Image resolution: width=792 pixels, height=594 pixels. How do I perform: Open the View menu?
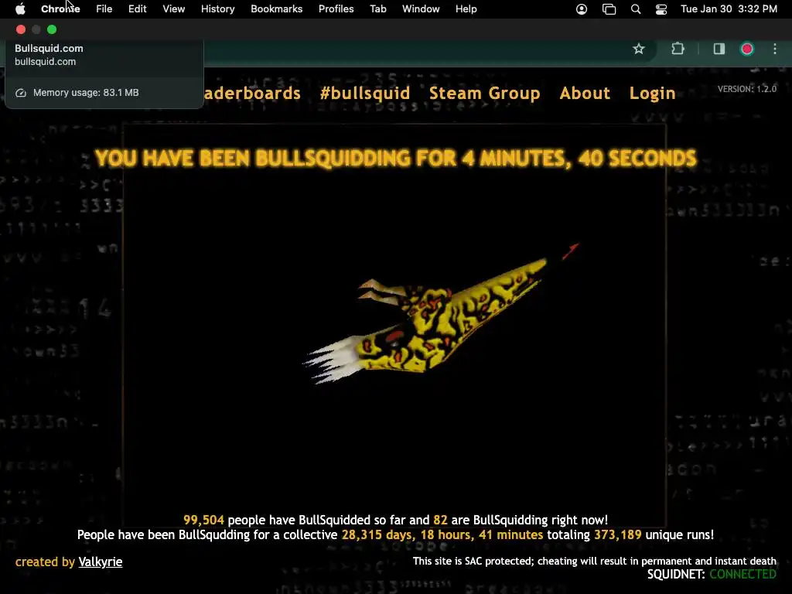pos(174,9)
